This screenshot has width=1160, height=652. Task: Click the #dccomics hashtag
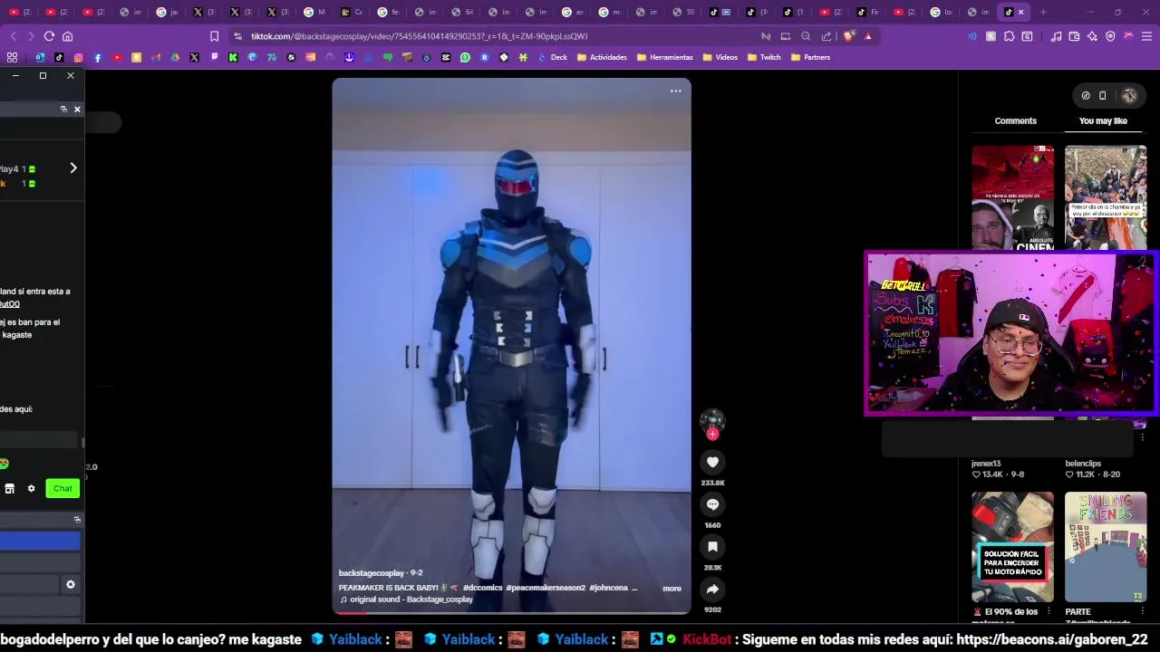point(482,588)
